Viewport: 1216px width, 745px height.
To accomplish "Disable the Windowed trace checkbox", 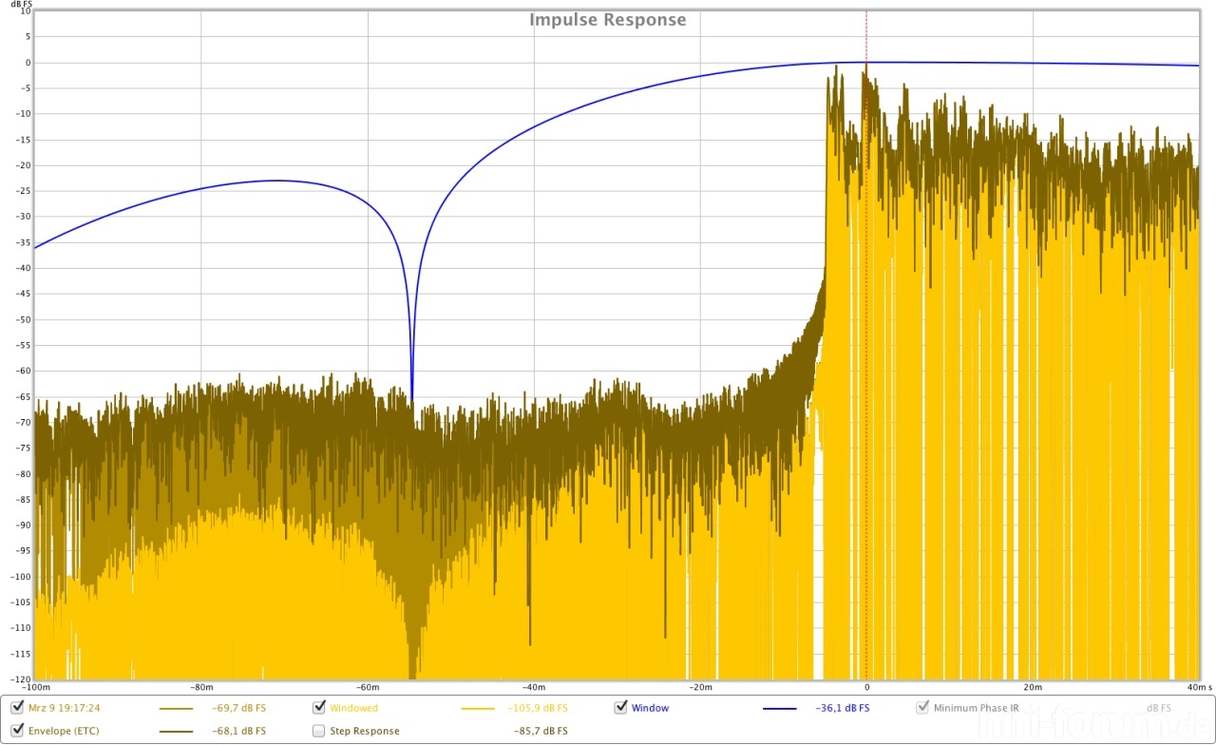I will 319,708.
